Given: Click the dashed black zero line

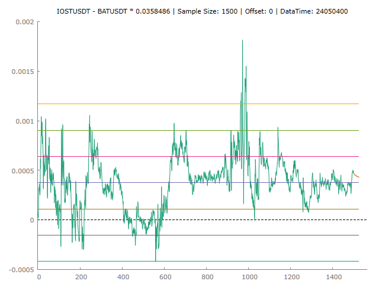Looking at the screenshot, I should [203, 220].
